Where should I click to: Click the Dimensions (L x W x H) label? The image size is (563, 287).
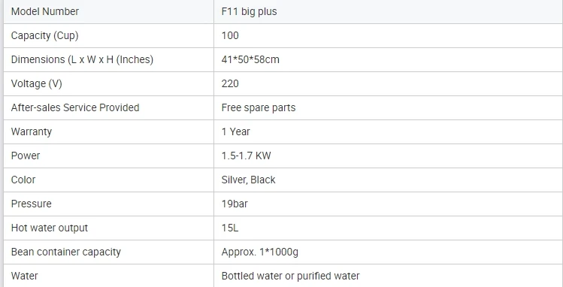point(82,59)
